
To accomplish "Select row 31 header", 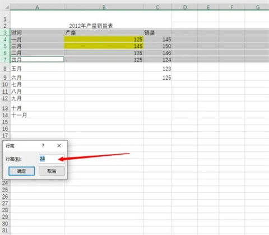I will tap(5, 230).
